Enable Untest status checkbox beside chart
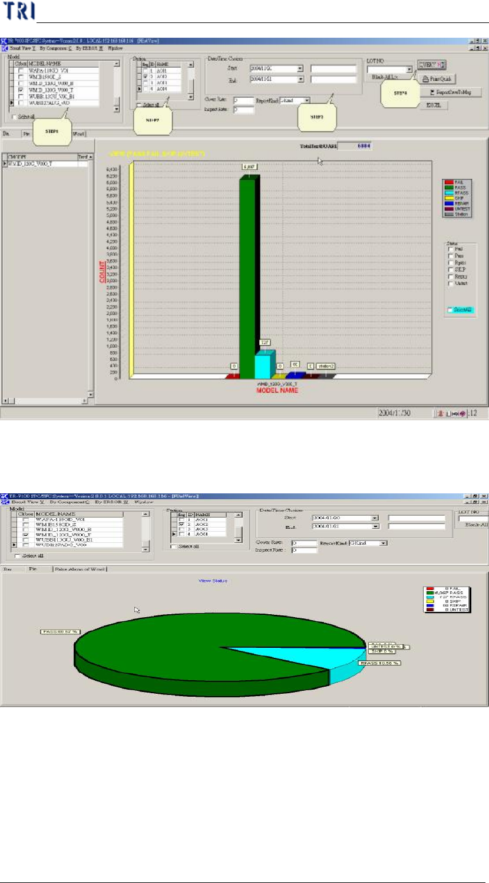Viewport: 489px width, 883px height. click(452, 284)
